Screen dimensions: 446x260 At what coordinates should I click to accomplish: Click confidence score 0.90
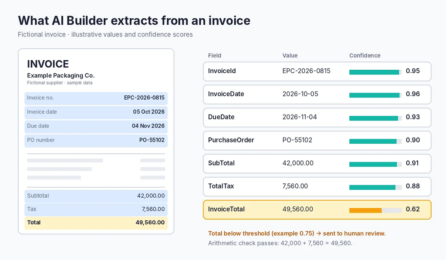click(413, 140)
